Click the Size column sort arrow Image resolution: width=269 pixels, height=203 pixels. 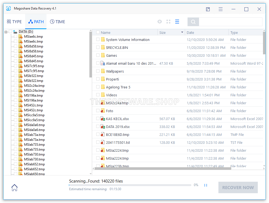coord(182,32)
